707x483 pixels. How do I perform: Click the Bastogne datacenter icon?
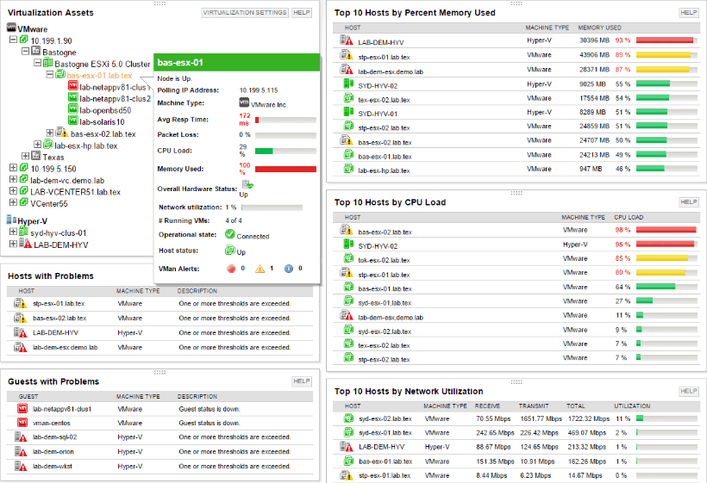[36, 51]
